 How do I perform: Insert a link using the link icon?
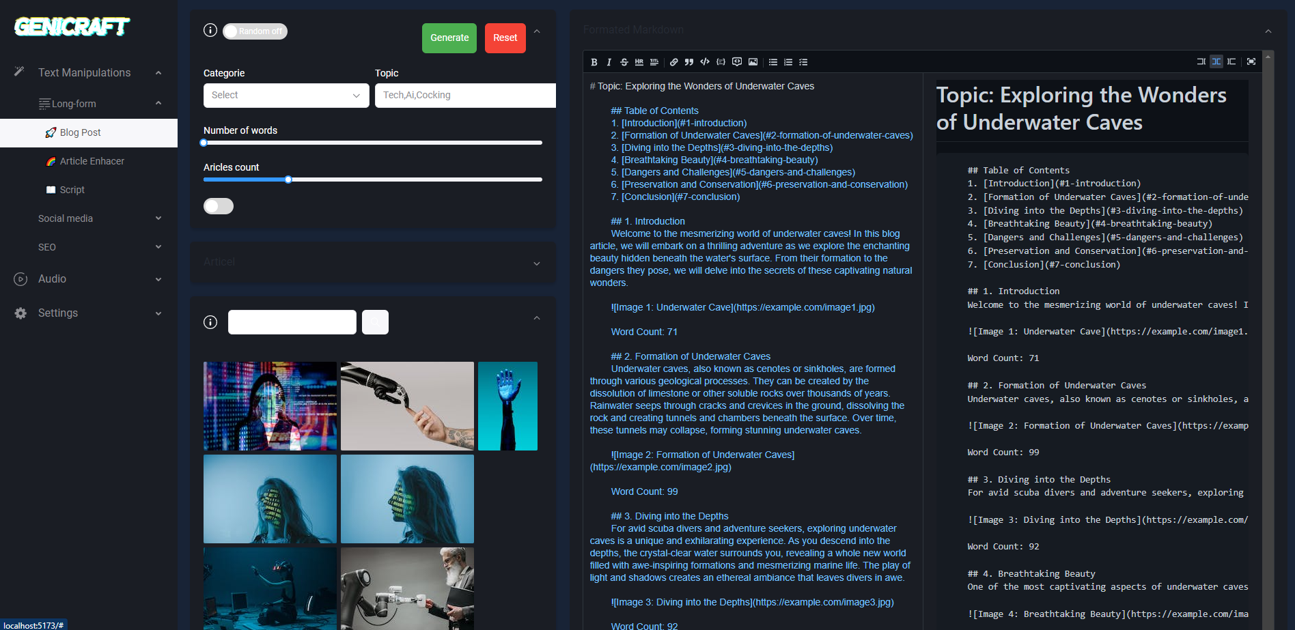point(673,62)
